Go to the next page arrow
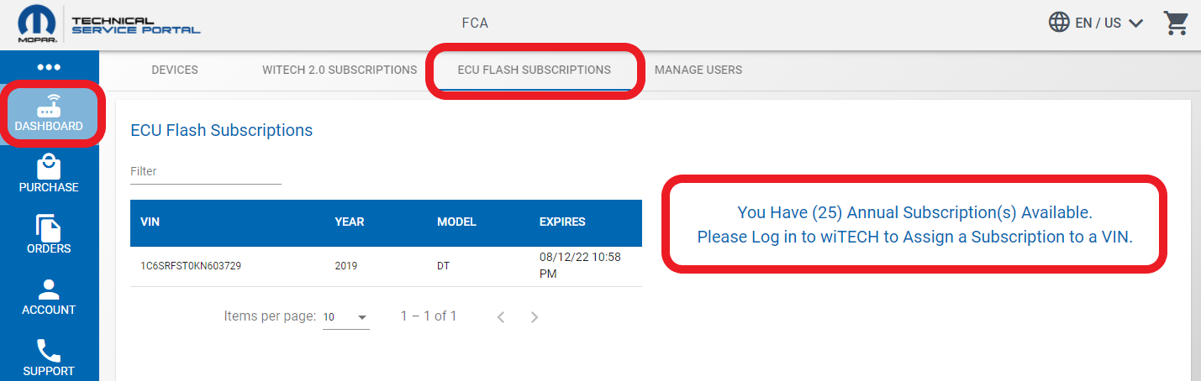The width and height of the screenshot is (1201, 381). pyautogui.click(x=535, y=317)
